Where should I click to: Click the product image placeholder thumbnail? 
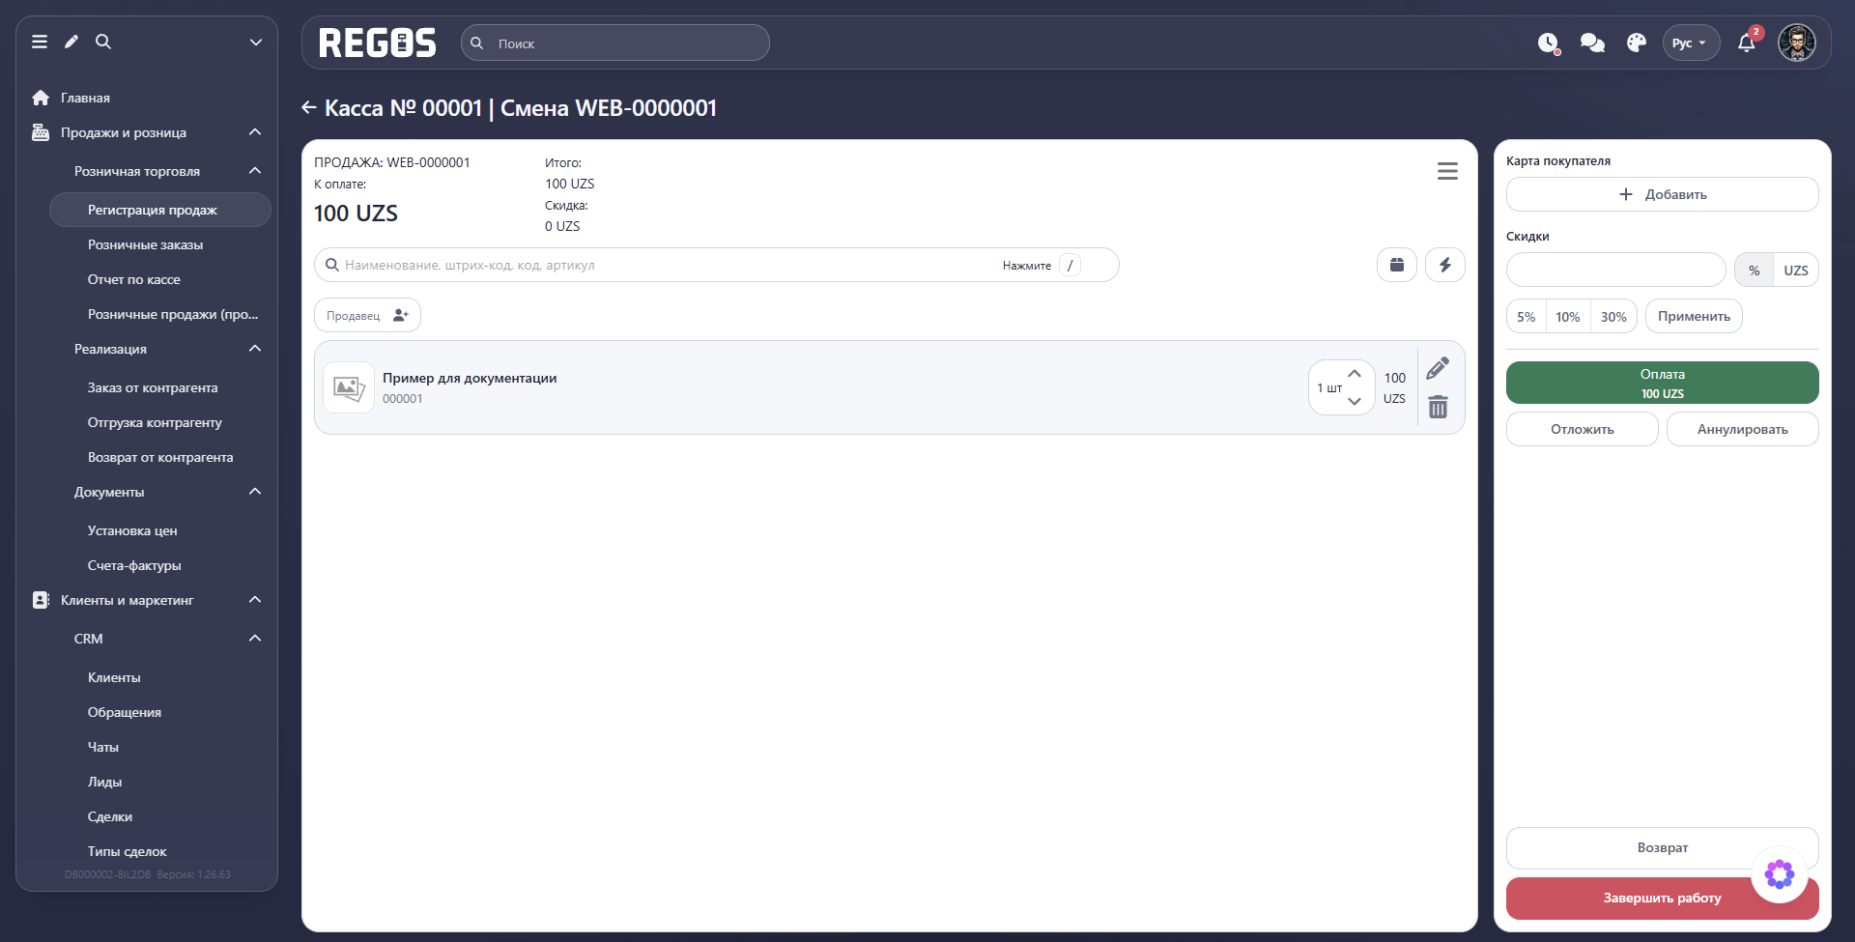pyautogui.click(x=349, y=387)
